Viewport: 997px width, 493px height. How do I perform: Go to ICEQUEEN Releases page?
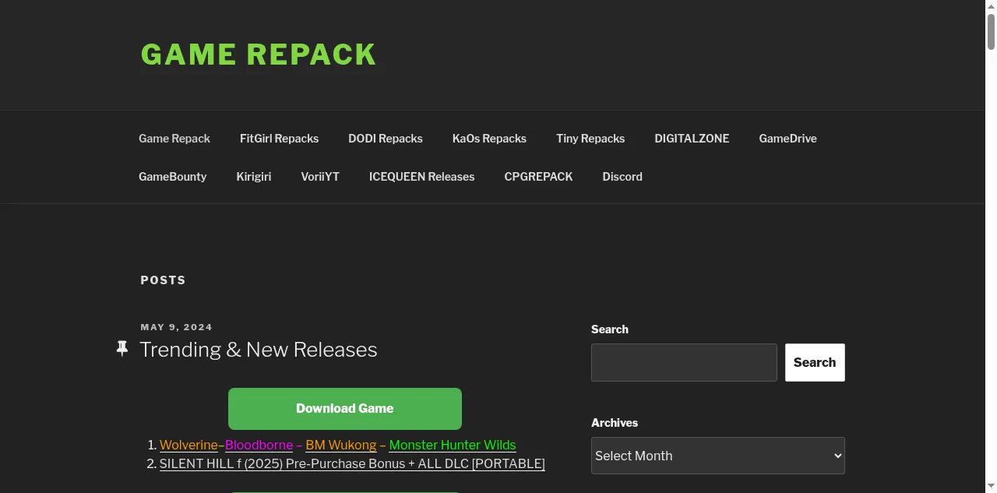[421, 177]
